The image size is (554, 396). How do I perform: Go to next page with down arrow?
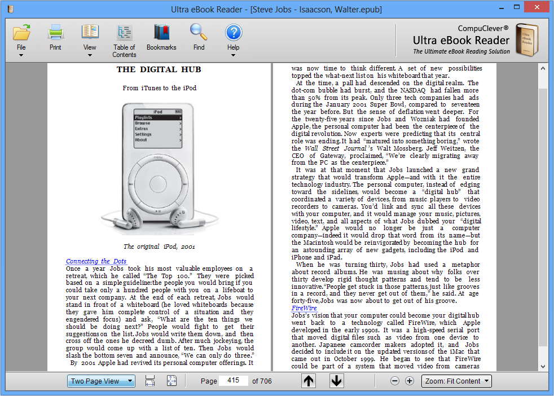coord(337,381)
